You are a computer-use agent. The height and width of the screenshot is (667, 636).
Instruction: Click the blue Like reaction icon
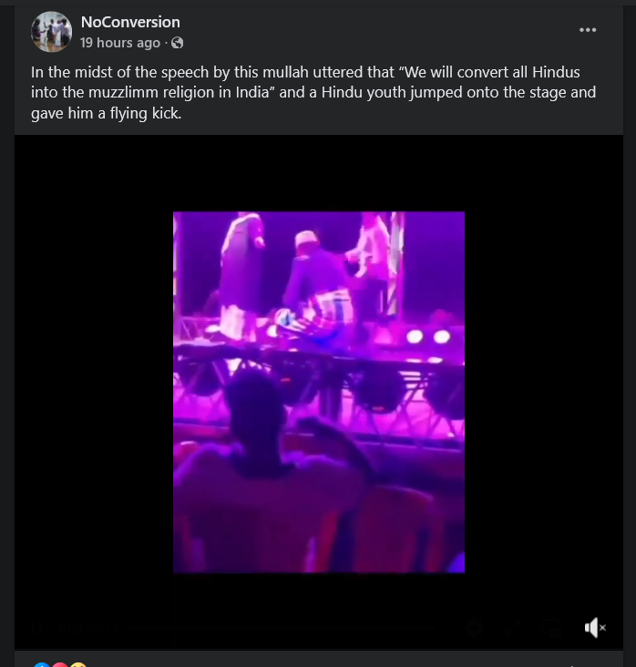coord(40,664)
